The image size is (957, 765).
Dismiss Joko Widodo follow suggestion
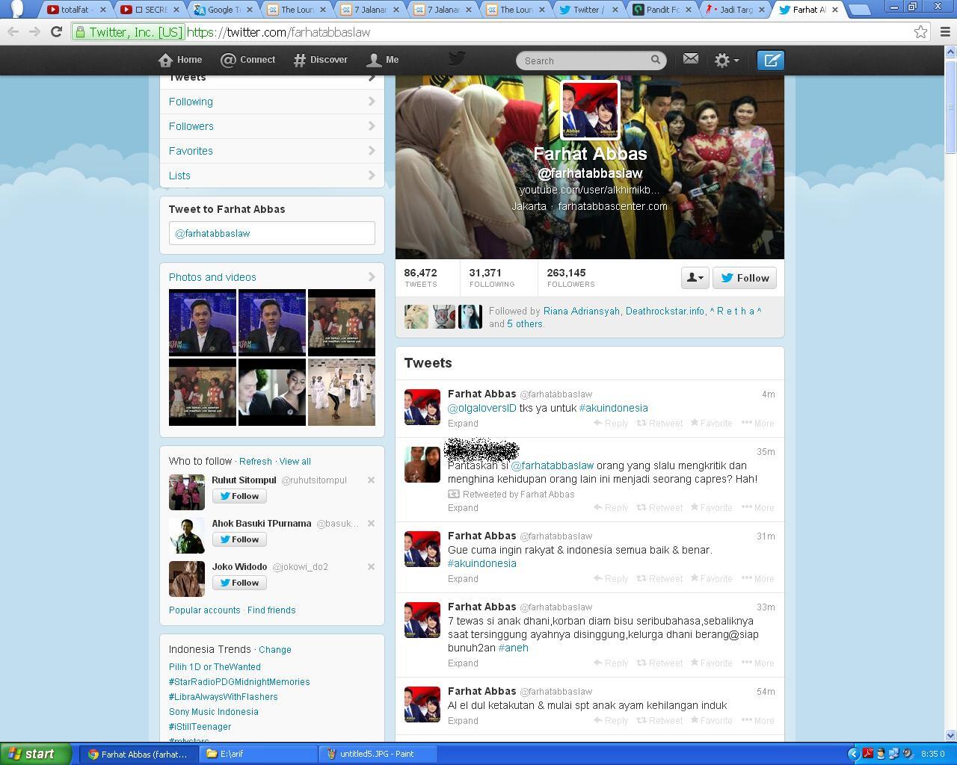click(371, 567)
